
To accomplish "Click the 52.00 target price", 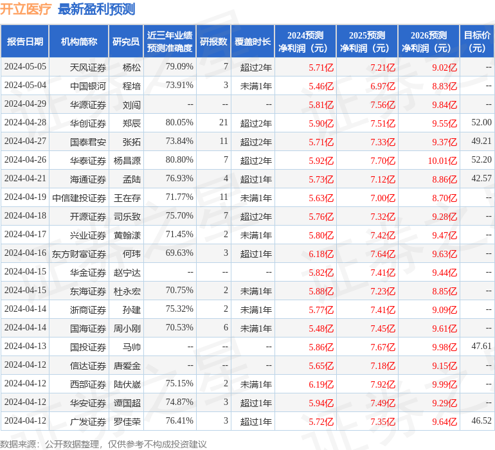I will (x=482, y=123).
